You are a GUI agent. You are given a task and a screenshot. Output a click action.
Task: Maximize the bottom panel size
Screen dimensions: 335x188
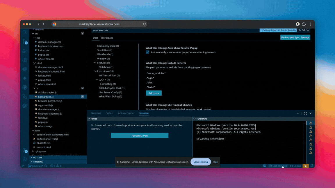(306, 113)
